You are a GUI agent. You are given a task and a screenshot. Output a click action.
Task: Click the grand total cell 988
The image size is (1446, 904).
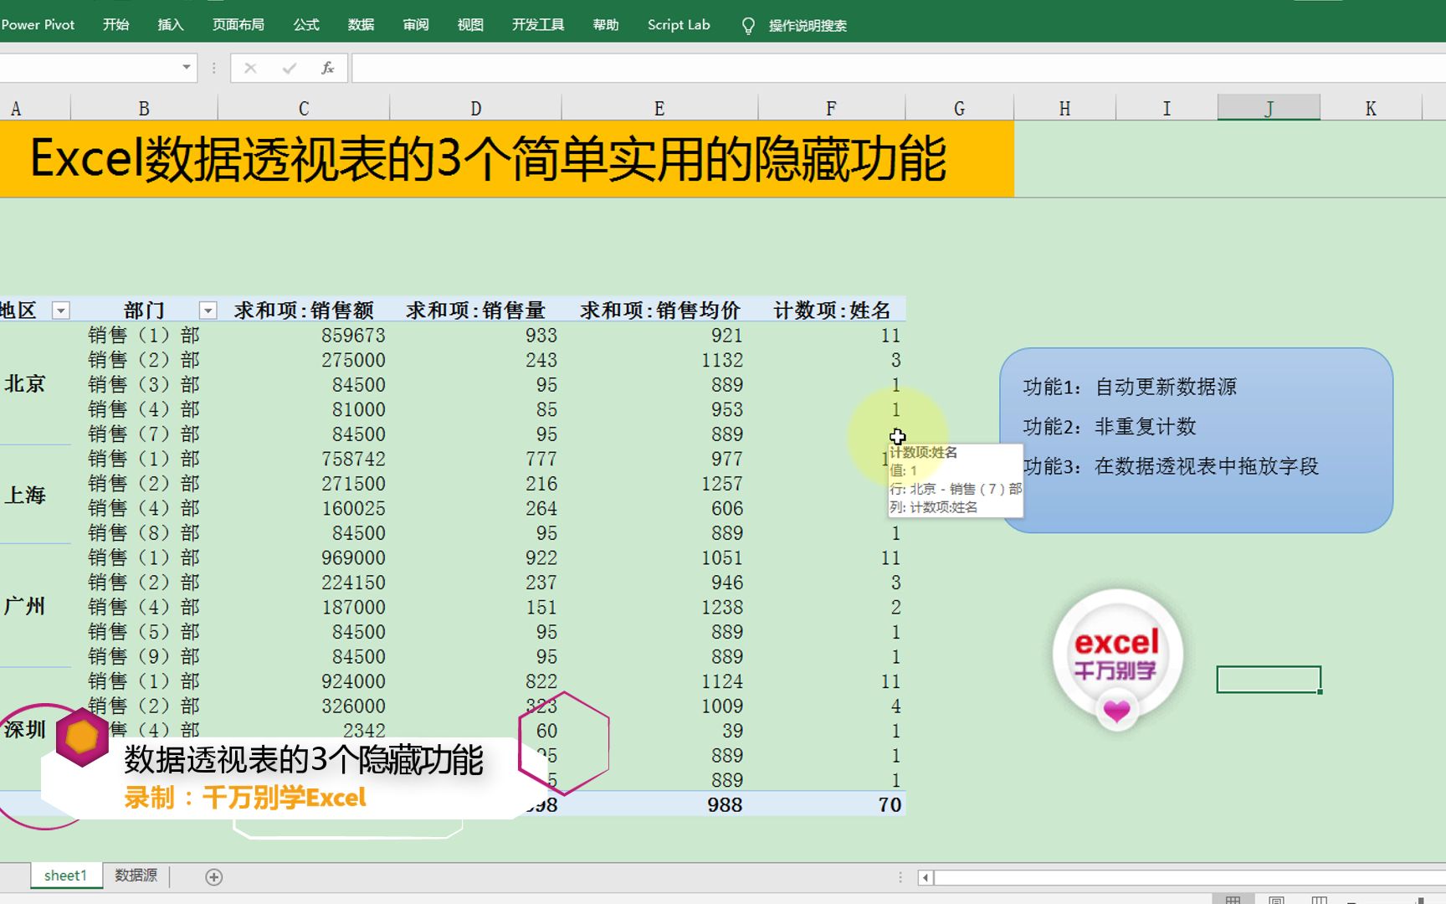click(725, 804)
